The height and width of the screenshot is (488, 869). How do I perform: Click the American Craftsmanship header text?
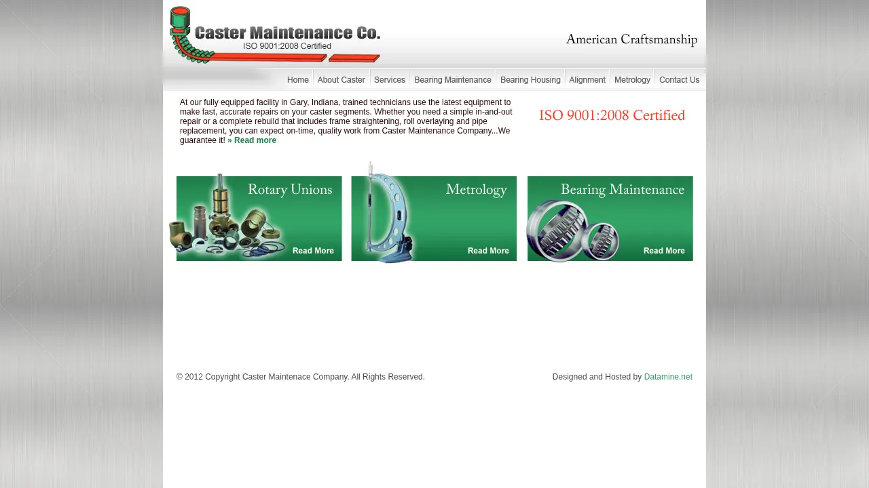point(631,40)
